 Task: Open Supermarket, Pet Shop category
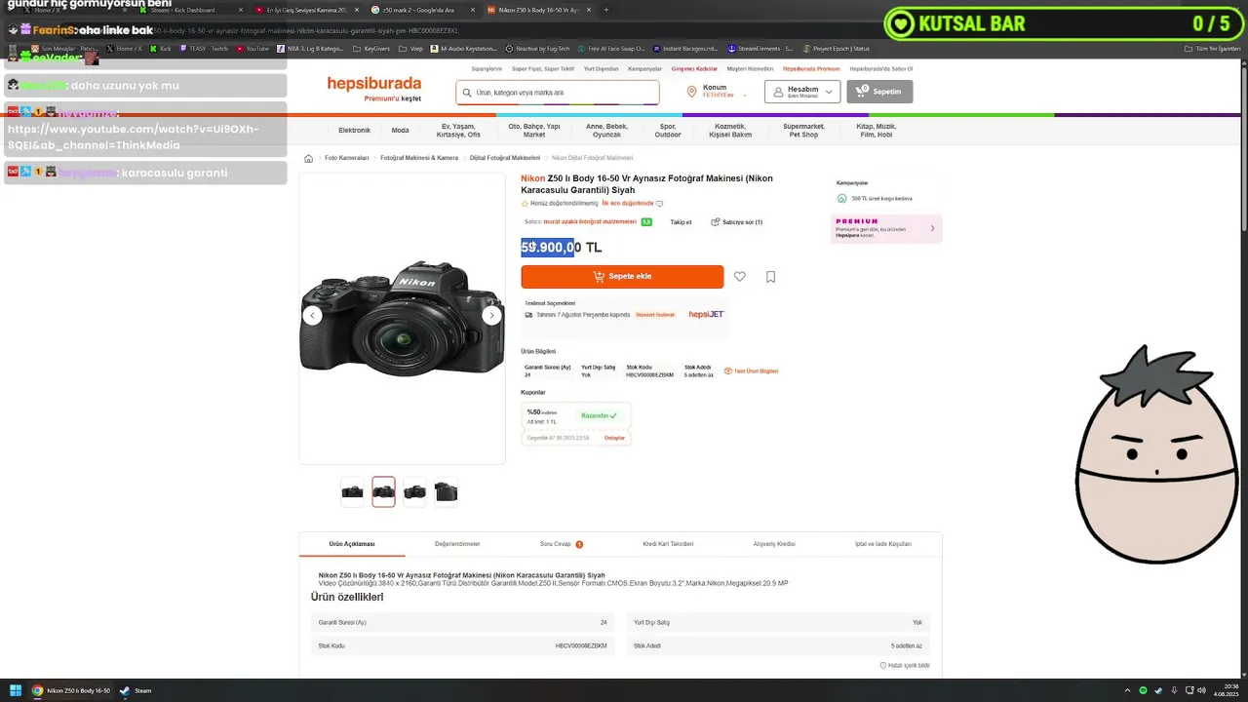point(803,130)
